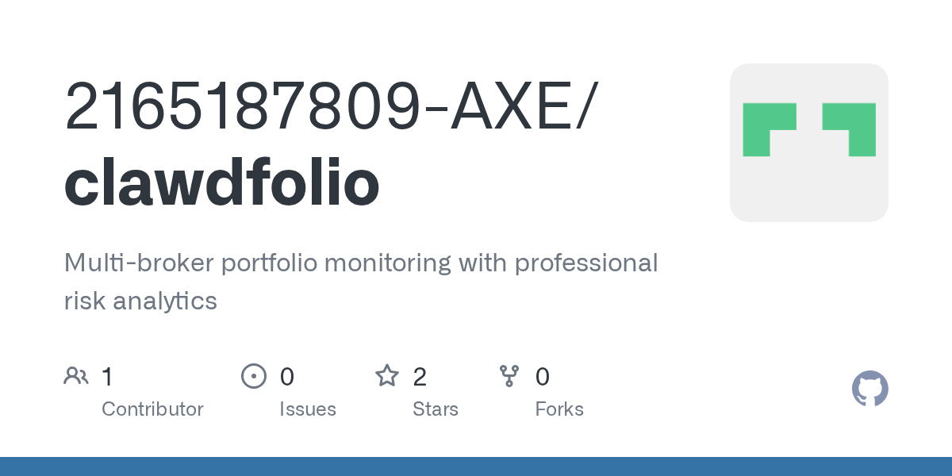Image resolution: width=952 pixels, height=476 pixels.
Task: Click the Stars label
Action: (435, 409)
